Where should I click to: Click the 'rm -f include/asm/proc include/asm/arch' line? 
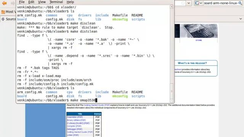click(54, 80)
